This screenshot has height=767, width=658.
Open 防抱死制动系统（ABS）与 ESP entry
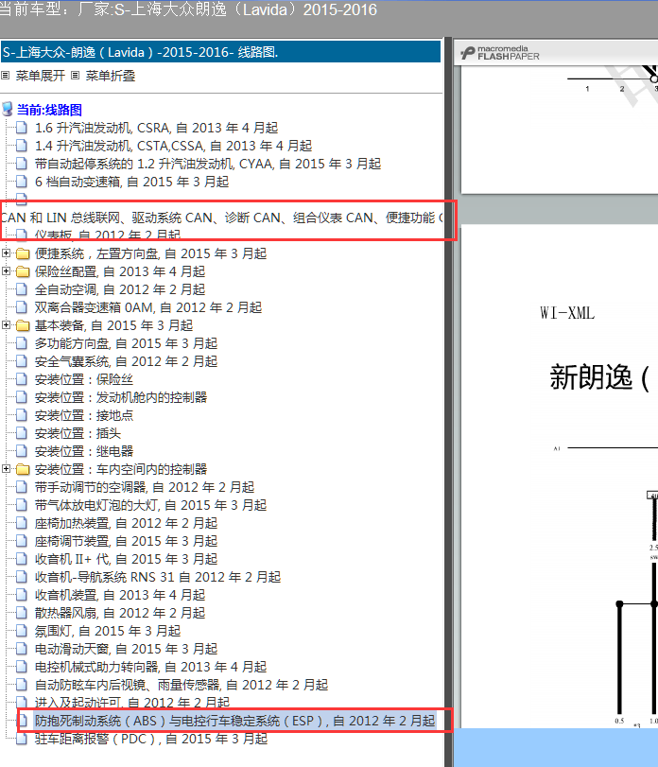point(234,721)
